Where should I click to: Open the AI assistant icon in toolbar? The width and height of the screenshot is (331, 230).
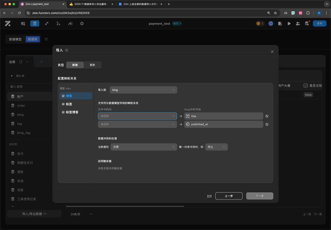[70, 24]
